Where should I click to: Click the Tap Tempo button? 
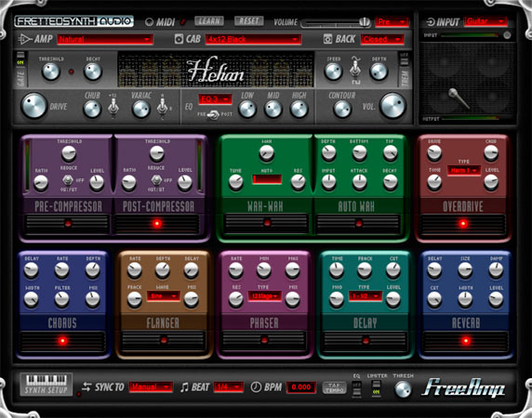click(334, 387)
